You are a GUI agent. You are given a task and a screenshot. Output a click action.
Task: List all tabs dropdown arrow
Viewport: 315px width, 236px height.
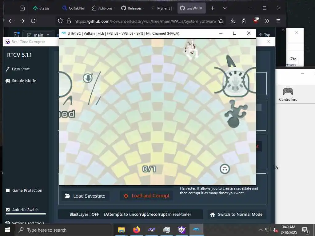(225, 8)
